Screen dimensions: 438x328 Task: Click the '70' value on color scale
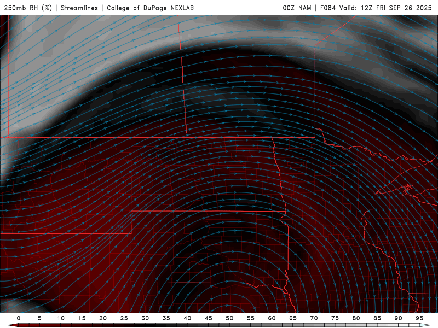pos(314,318)
